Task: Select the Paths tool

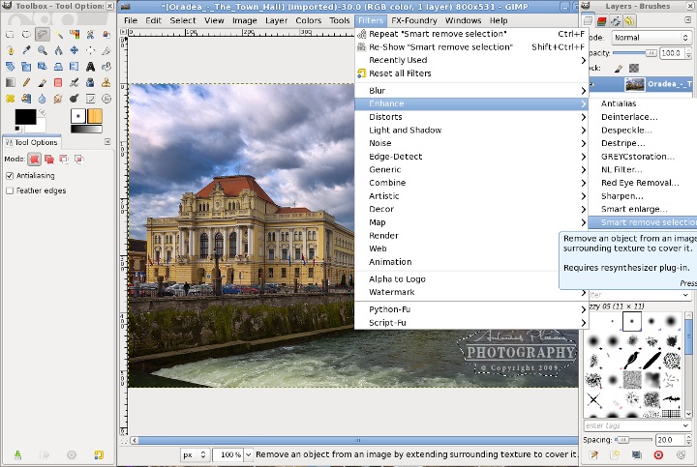Action: 11,50
